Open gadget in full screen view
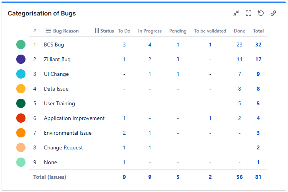The width and height of the screenshot is (288, 192). (x=249, y=13)
